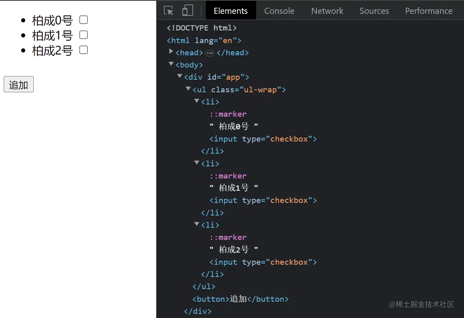This screenshot has width=464, height=318.
Task: Toggle the device toolbar icon
Action: [187, 10]
